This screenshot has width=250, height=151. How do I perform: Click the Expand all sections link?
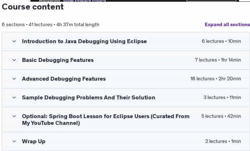227,24
